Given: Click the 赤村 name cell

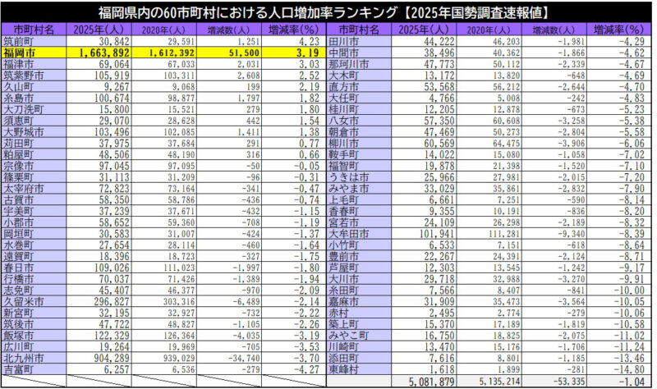Looking at the screenshot, I should coord(359,313).
